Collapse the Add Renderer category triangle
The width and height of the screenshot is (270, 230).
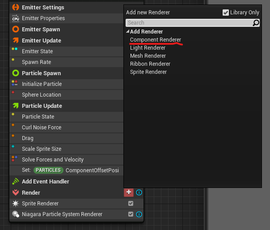tap(127, 31)
